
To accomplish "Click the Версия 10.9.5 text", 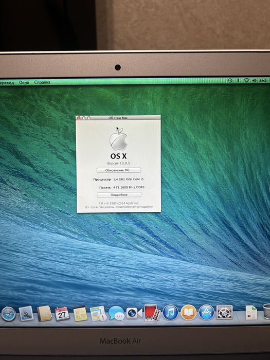I will pos(118,163).
